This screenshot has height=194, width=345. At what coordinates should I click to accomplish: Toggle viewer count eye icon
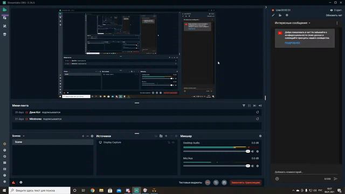pyautogui.click(x=332, y=10)
